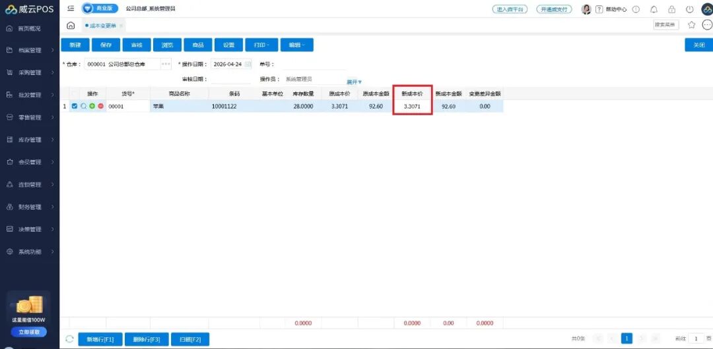Select the 成本变更单 tab
The image size is (713, 349).
tap(102, 26)
